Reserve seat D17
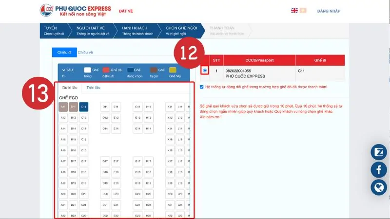The height and width of the screenshot is (219, 390). [105, 161]
